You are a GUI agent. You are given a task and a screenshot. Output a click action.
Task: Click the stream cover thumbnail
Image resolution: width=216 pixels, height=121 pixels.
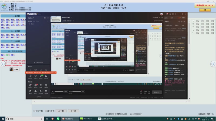[x=56, y=19]
